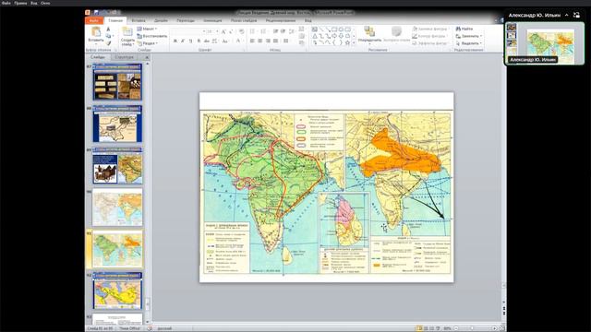Click the Format Painter brush icon
591x332 pixels.
tap(108, 43)
